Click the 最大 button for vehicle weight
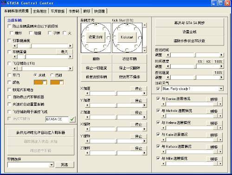Screen dimensions: 232x175 [x=64, y=52]
